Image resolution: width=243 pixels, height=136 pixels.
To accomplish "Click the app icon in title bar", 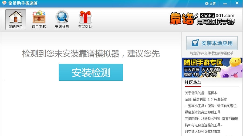I will tap(4, 3).
